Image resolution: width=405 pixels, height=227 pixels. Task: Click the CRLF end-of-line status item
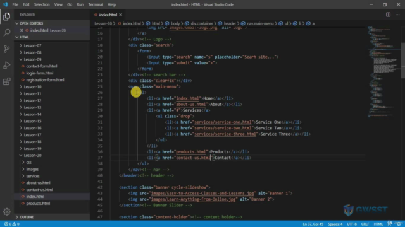pos(365,224)
